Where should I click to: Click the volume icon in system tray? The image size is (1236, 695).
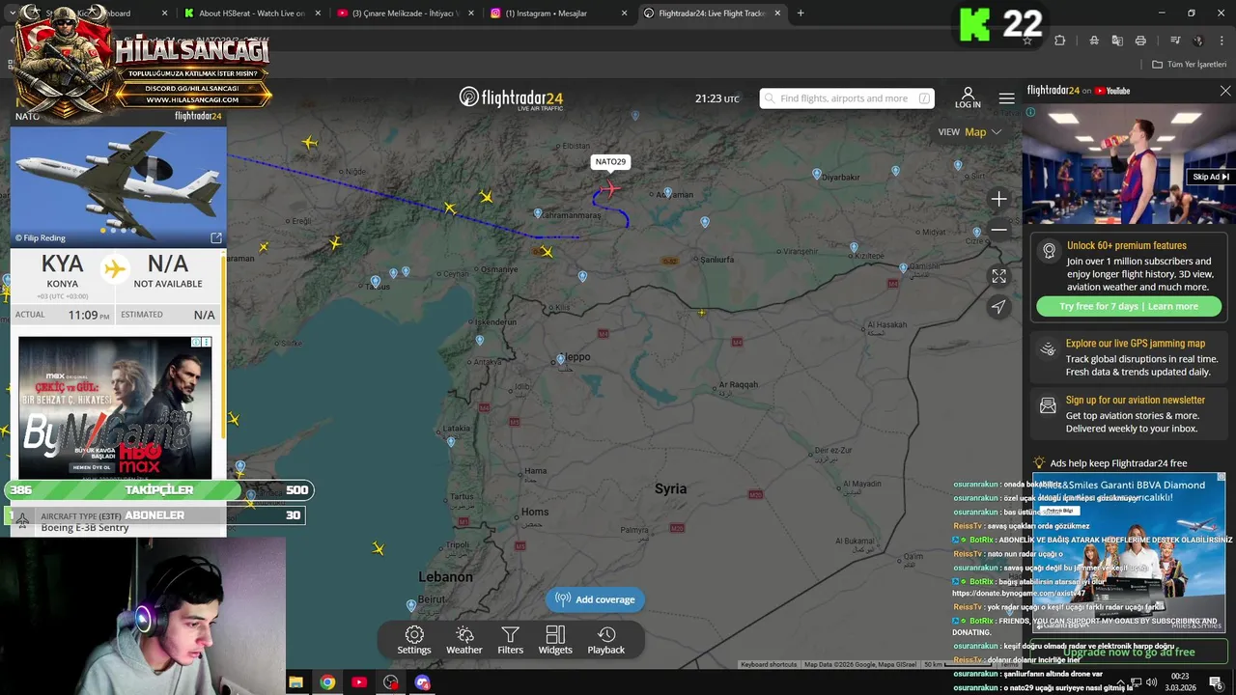1151,682
